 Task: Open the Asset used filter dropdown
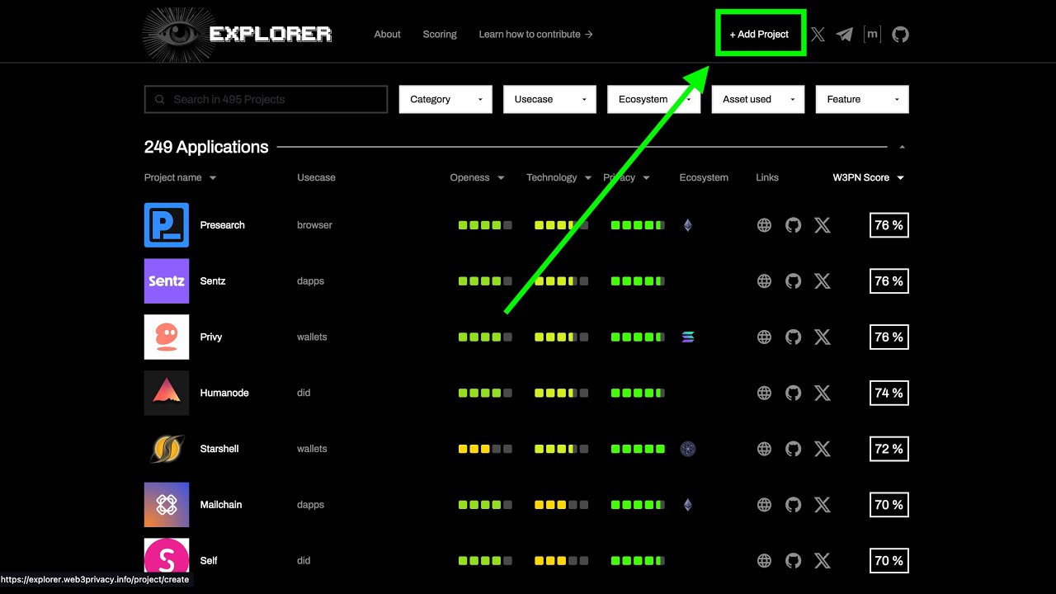point(757,99)
